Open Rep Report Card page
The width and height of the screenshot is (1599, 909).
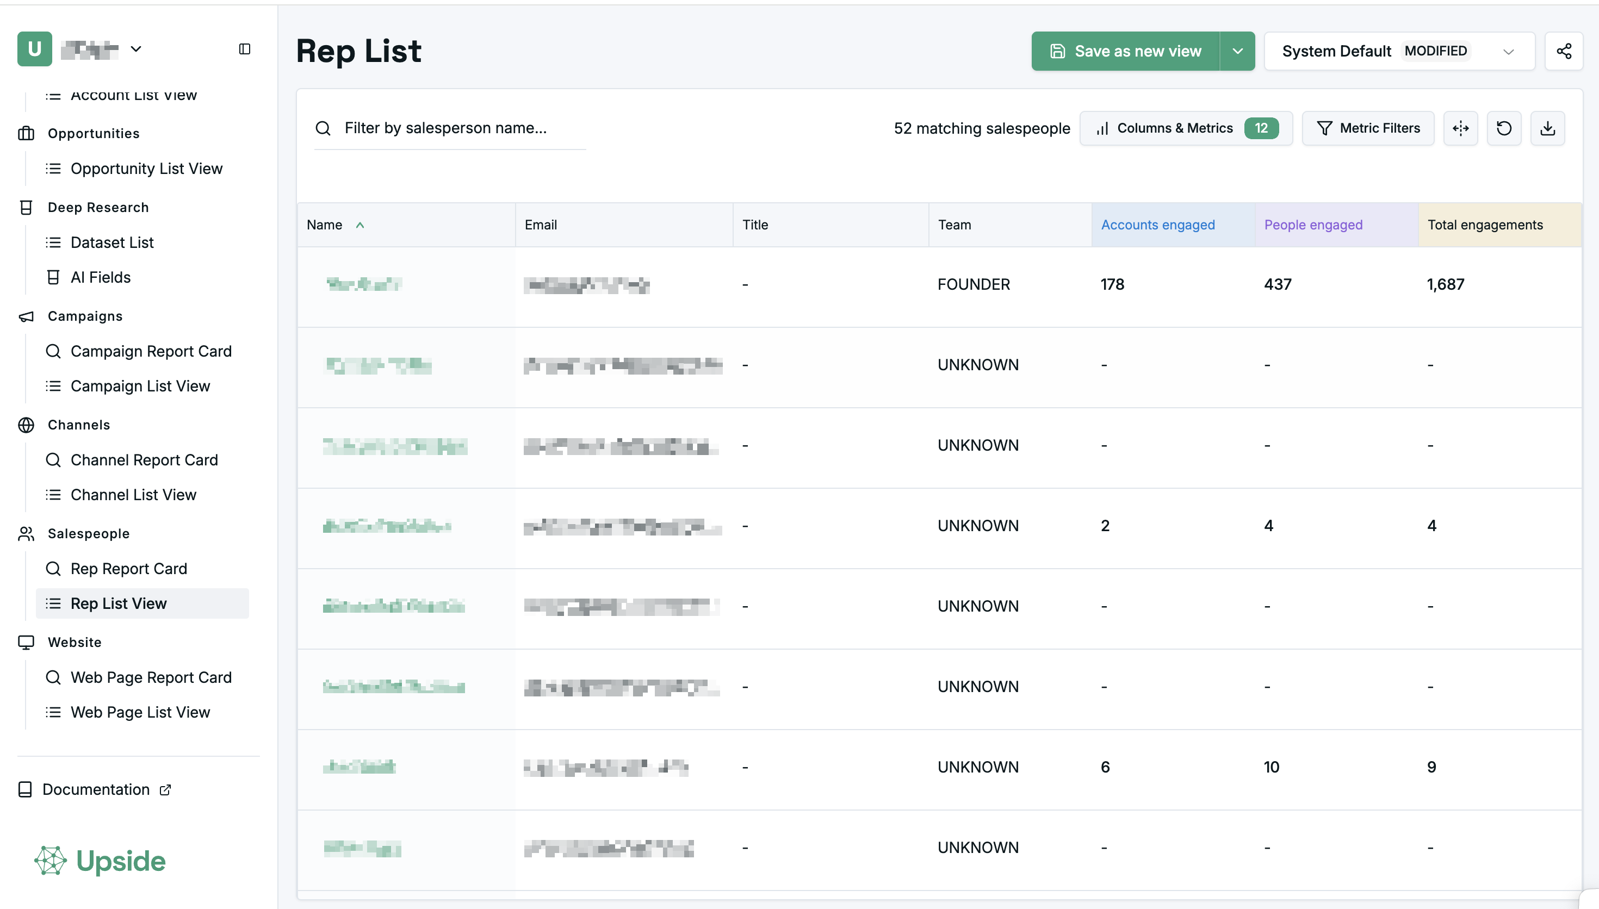128,568
